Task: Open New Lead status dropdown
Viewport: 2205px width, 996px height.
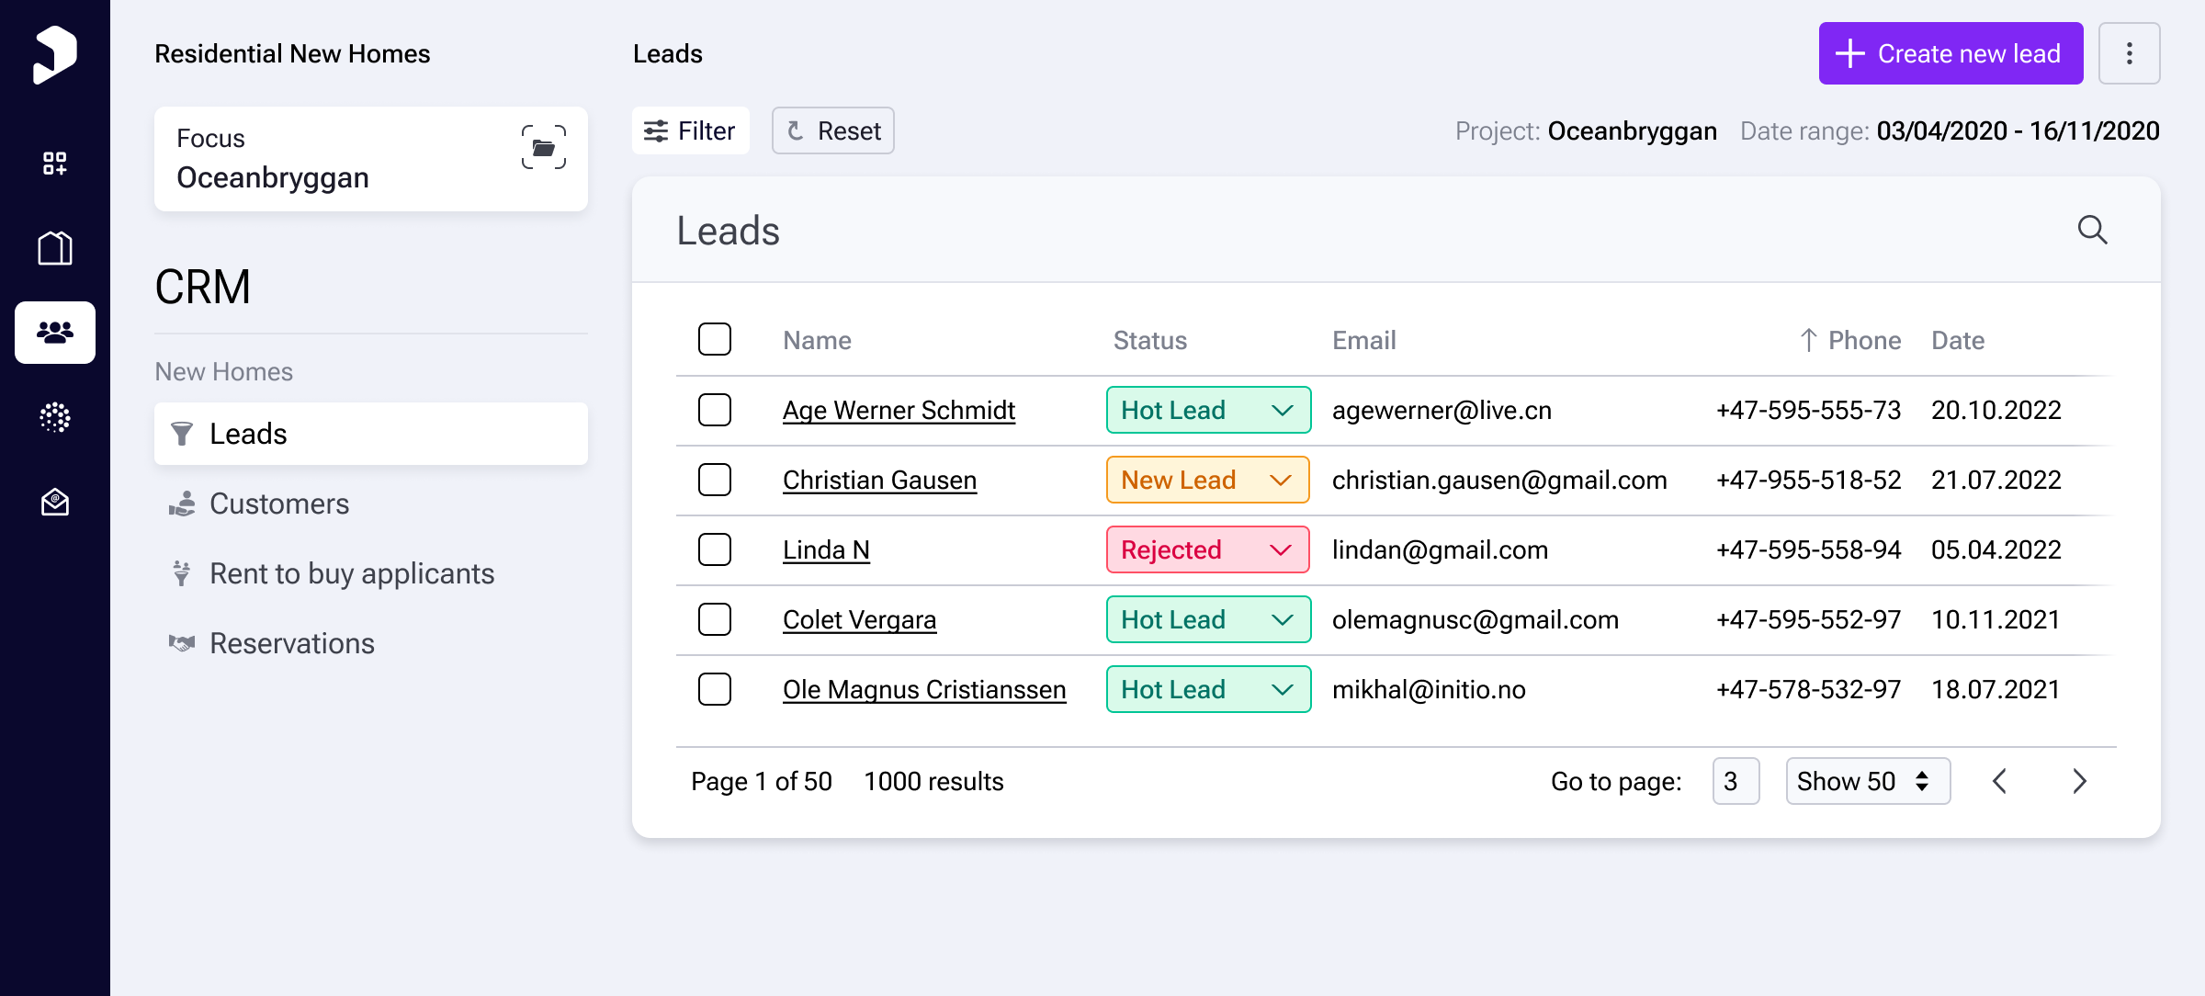Action: tap(1207, 480)
